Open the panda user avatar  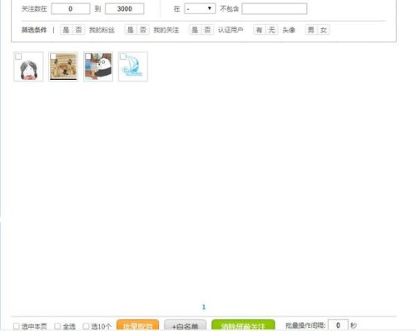point(98,67)
